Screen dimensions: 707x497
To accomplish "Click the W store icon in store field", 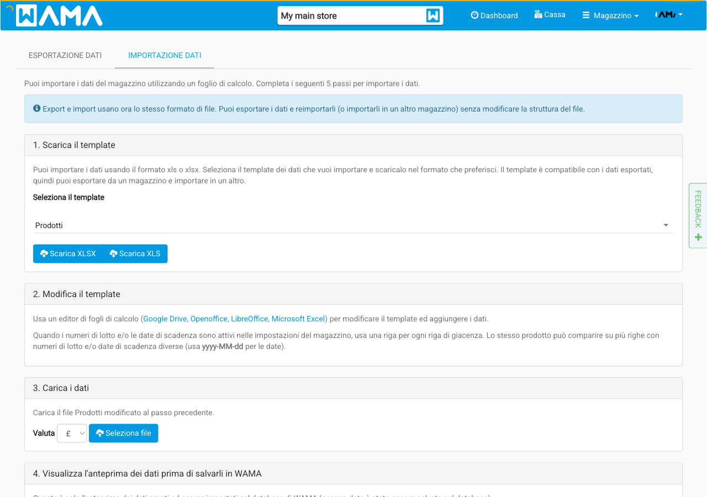I will coord(433,15).
